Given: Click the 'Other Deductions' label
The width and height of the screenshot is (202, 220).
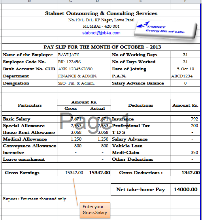Looking at the screenshot, I should click(132, 160).
